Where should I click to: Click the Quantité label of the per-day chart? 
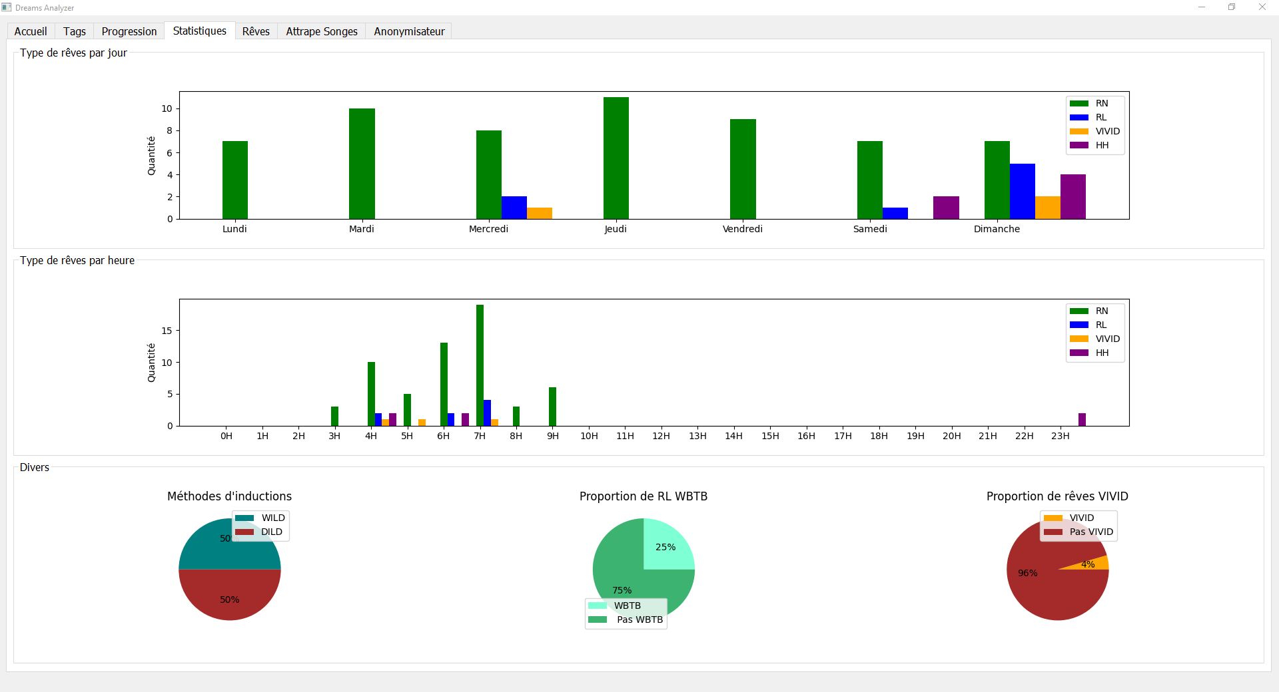click(x=151, y=156)
